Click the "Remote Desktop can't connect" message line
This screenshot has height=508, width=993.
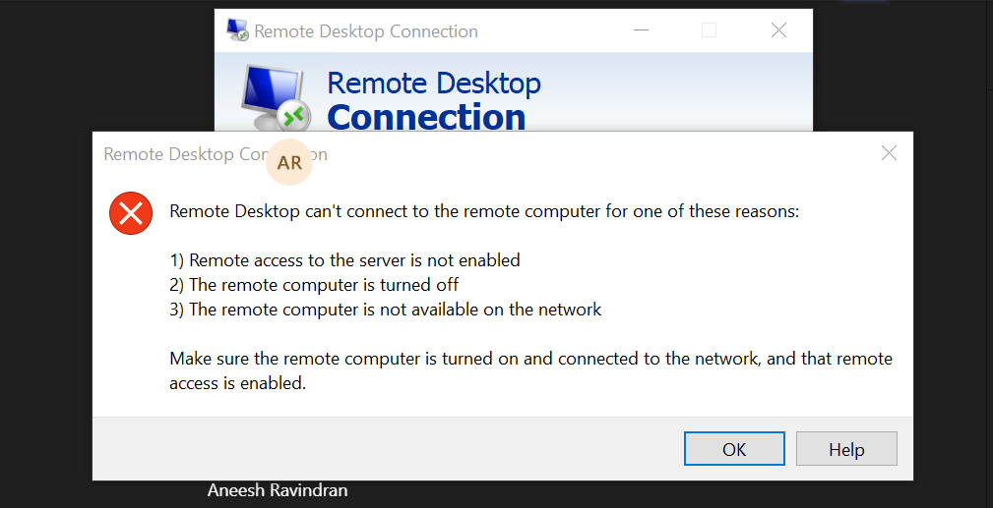point(484,211)
